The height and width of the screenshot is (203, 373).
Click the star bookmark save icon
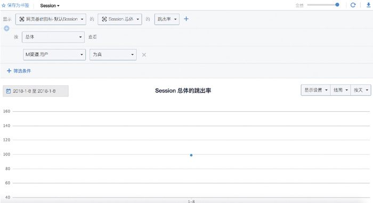pos(4,5)
